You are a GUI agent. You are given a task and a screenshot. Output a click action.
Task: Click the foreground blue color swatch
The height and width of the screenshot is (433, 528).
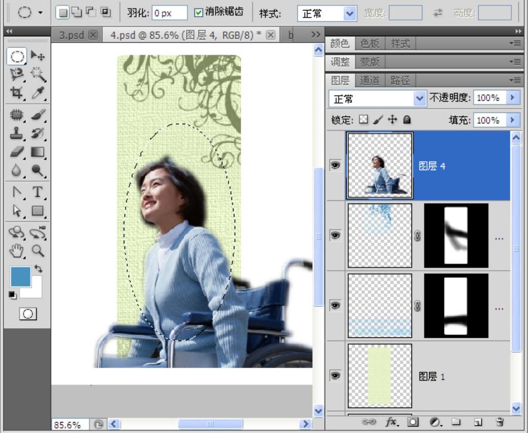tap(20, 276)
